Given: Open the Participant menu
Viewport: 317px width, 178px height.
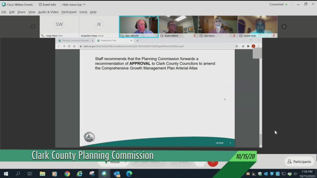Looking at the screenshot, I should click(69, 12).
